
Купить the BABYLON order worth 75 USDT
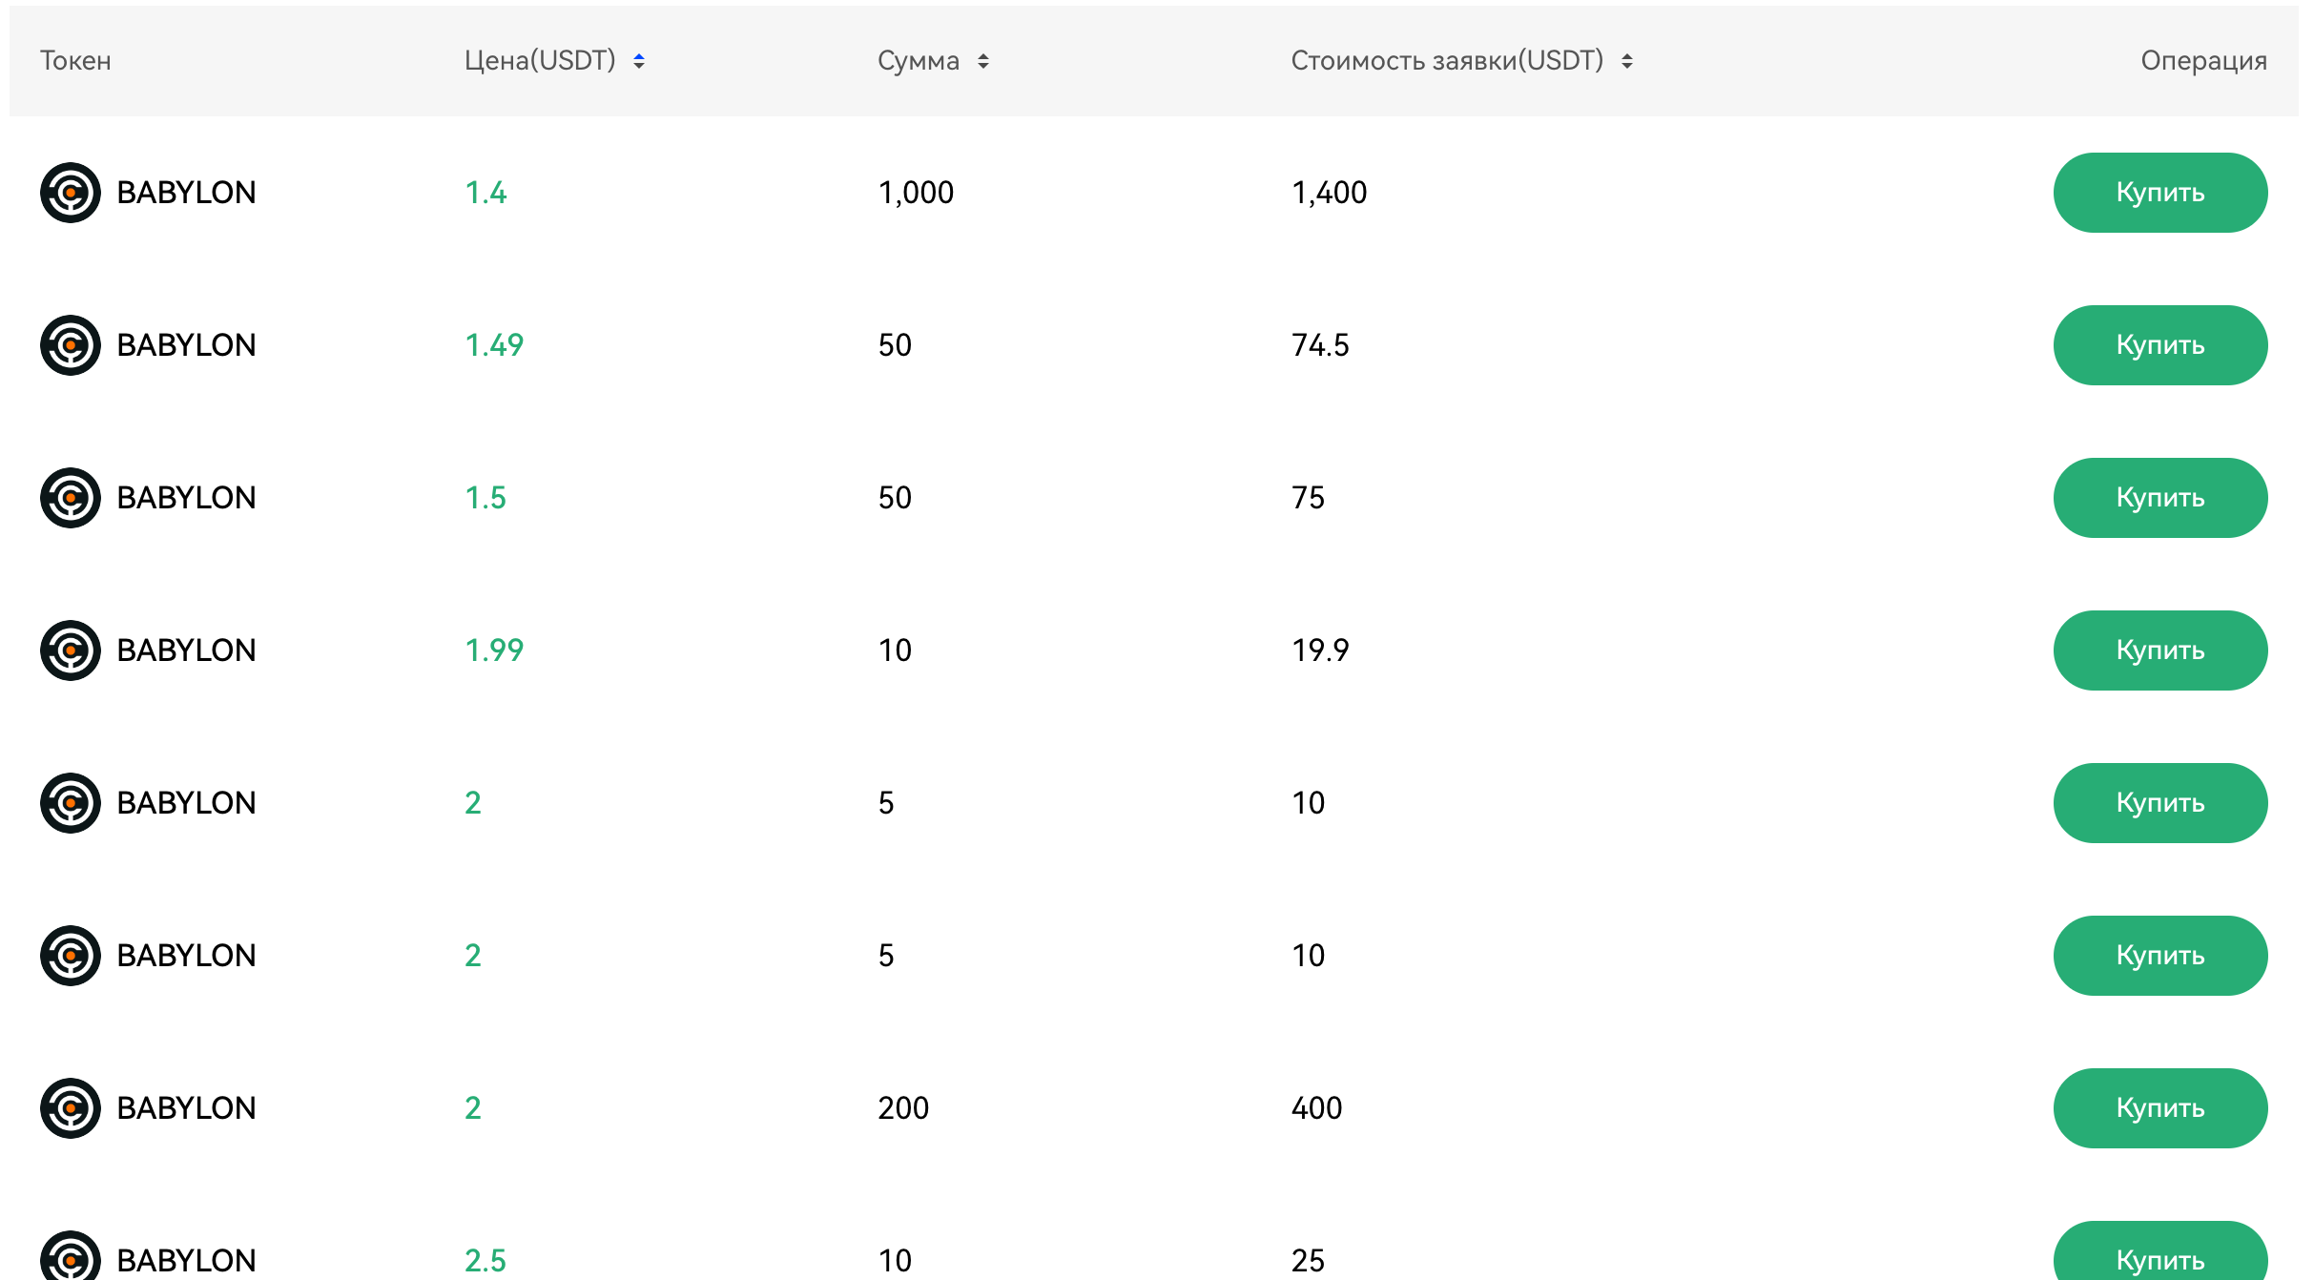click(2160, 498)
